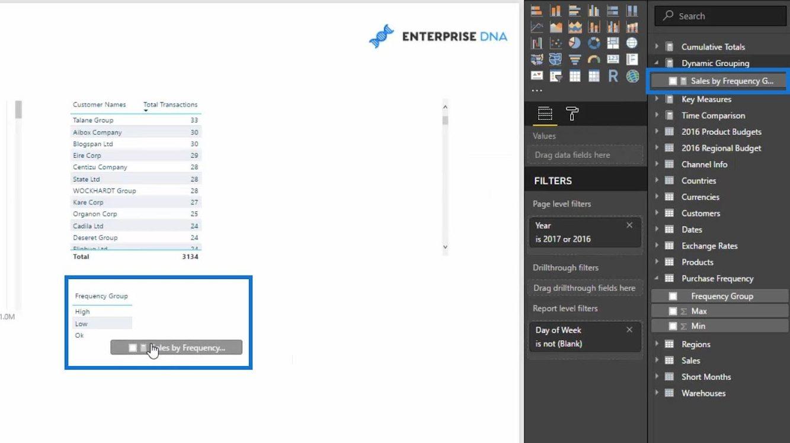790x443 pixels.
Task: Select the Exchange Rates table in Fields
Action: tap(709, 246)
